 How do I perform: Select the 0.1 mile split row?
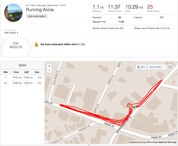coord(22,83)
